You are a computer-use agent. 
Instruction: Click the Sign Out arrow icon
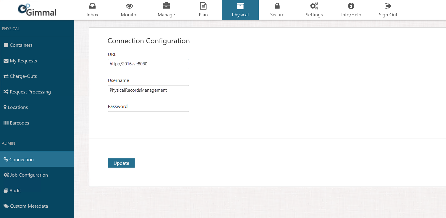click(388, 6)
